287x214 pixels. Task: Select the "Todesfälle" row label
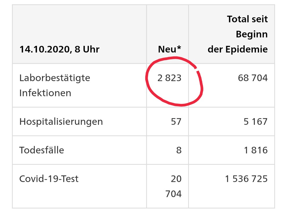click(x=42, y=150)
